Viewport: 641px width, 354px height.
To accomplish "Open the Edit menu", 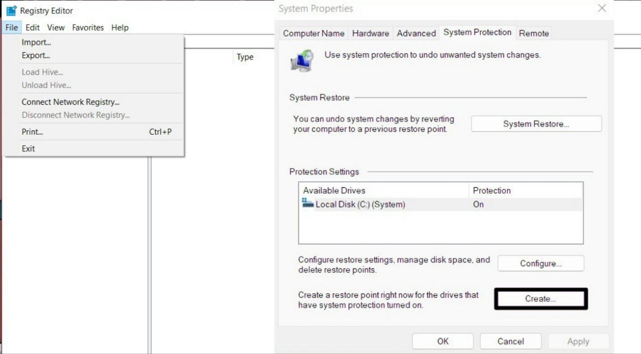I will [x=33, y=28].
